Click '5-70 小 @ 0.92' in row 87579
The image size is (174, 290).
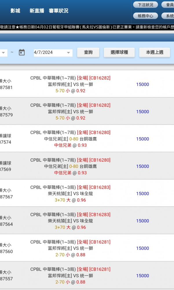point(70,118)
